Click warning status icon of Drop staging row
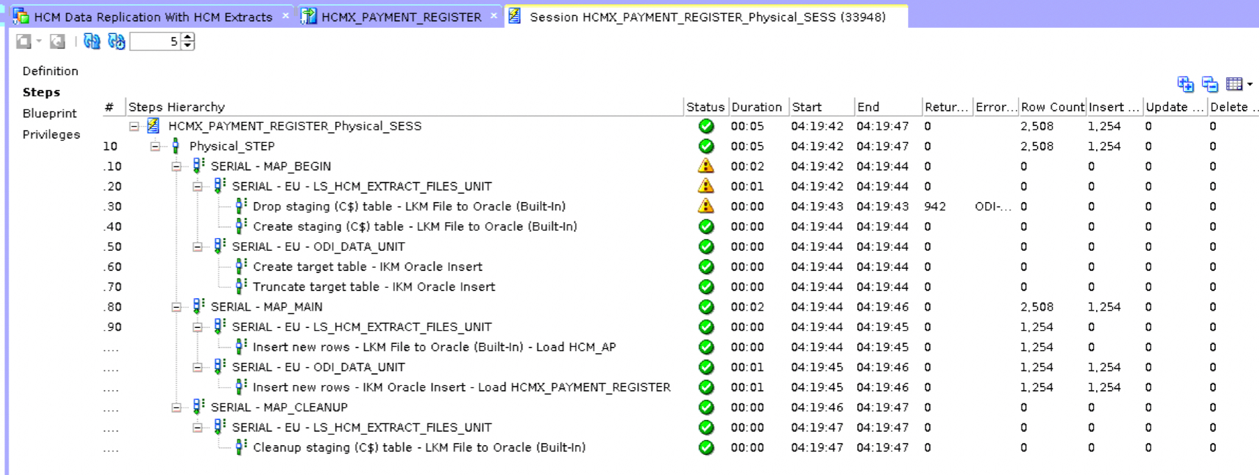The height and width of the screenshot is (475, 1259). [x=706, y=206]
